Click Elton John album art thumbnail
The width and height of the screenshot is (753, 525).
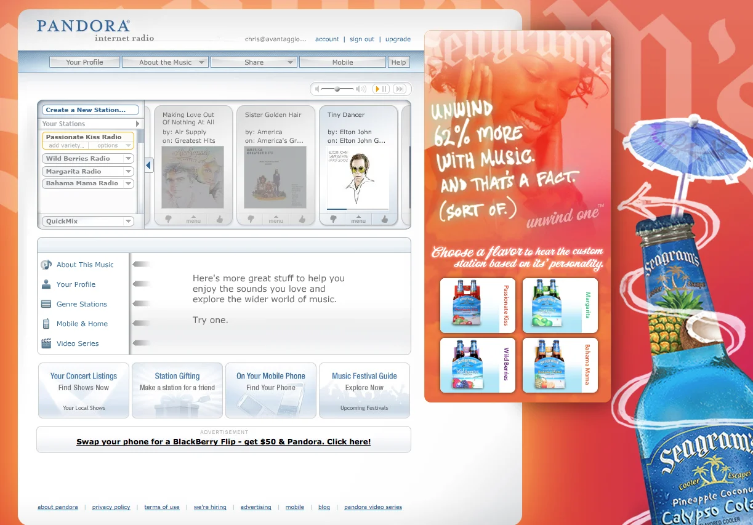point(358,177)
